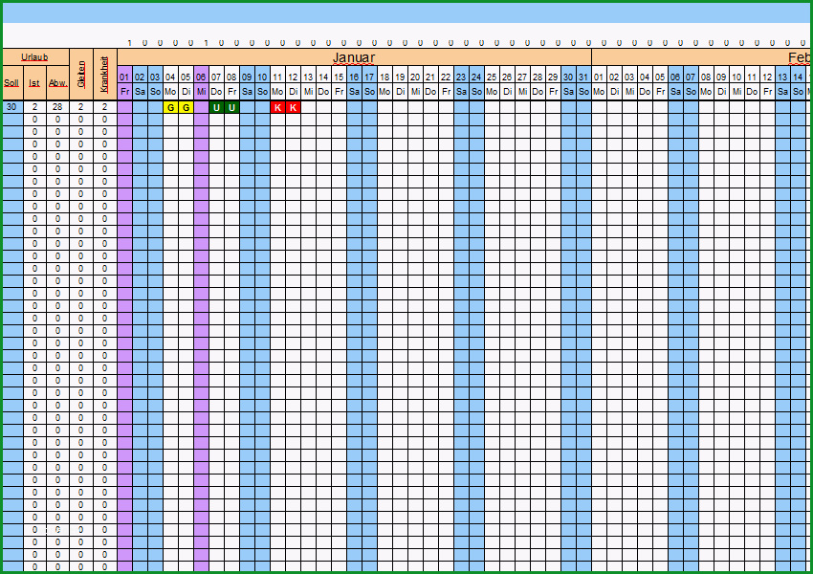Select the red K cell on January 11
This screenshot has width=813, height=574.
[x=278, y=107]
